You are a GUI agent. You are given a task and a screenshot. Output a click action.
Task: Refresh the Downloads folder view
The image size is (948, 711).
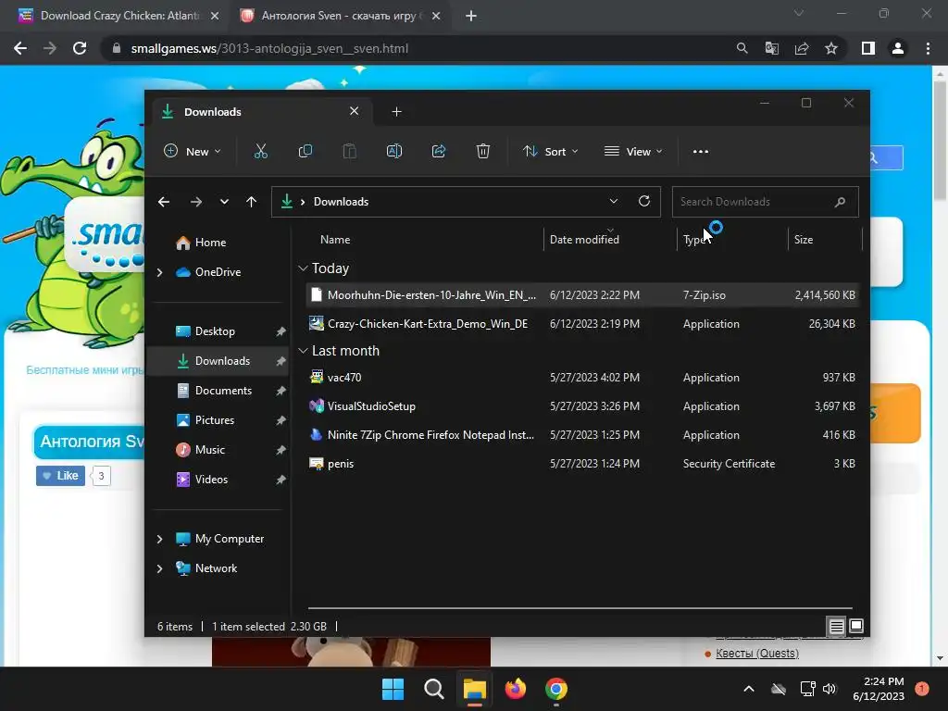tap(644, 201)
